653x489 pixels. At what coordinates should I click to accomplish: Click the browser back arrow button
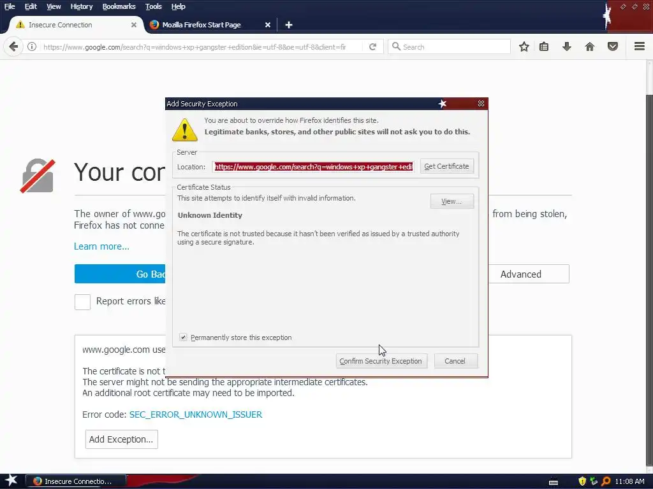[13, 46]
